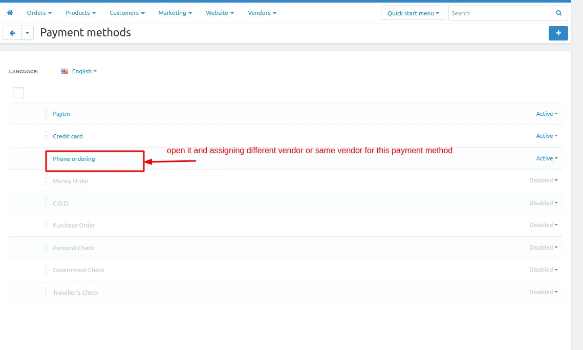Use the drag handle of Personal Check row

47,248
